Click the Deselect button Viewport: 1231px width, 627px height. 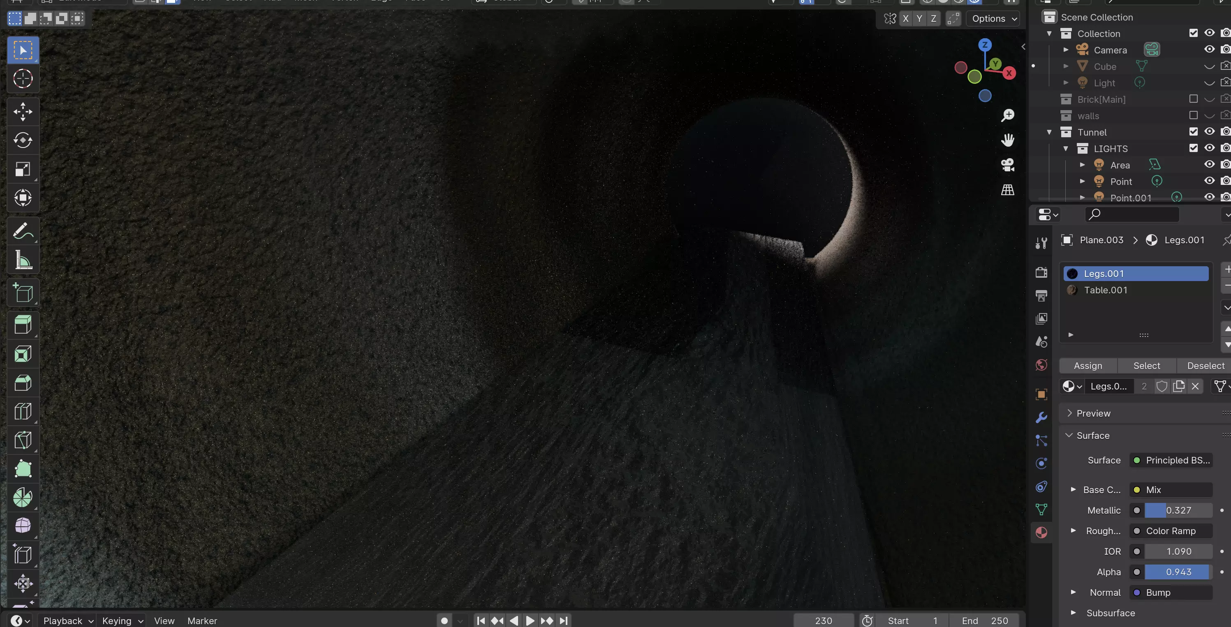[1206, 366]
